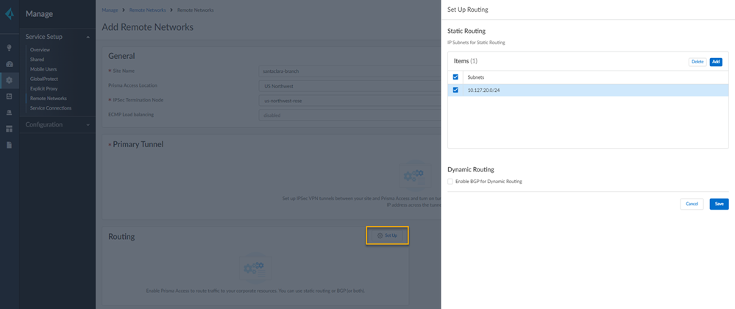Screen dimensions: 735x309
Task: Click Add to add a subnet
Action: (716, 62)
